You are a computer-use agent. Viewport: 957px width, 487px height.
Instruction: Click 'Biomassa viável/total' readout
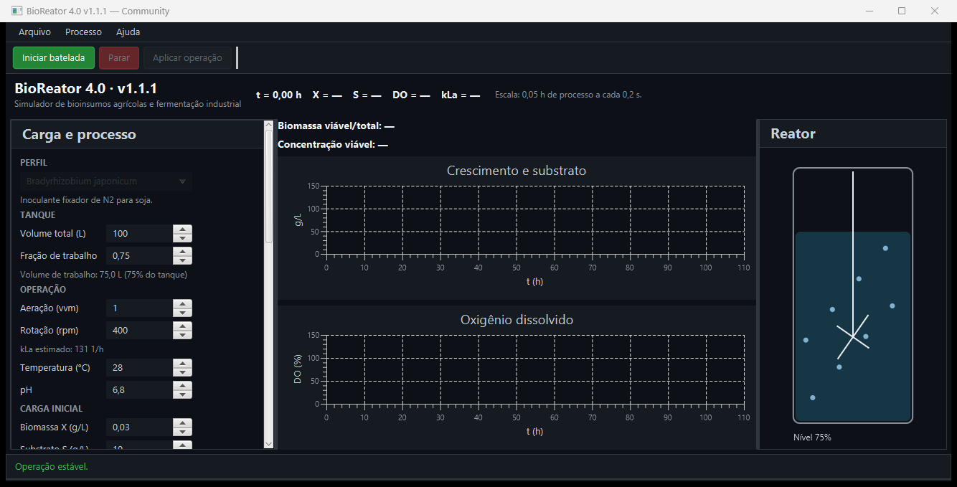pos(336,126)
